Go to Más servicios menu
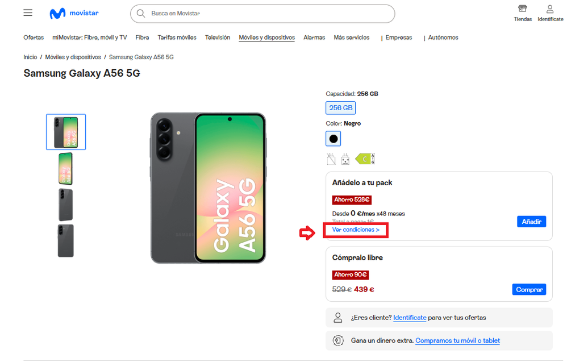Viewport: 567px width, 362px height. (x=351, y=38)
